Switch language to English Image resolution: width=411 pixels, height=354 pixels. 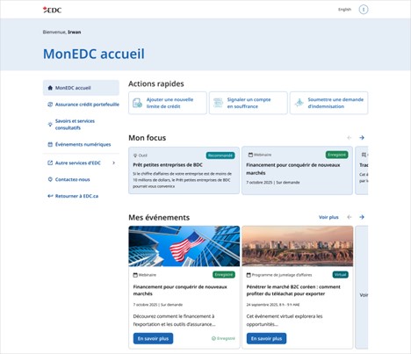coord(344,10)
